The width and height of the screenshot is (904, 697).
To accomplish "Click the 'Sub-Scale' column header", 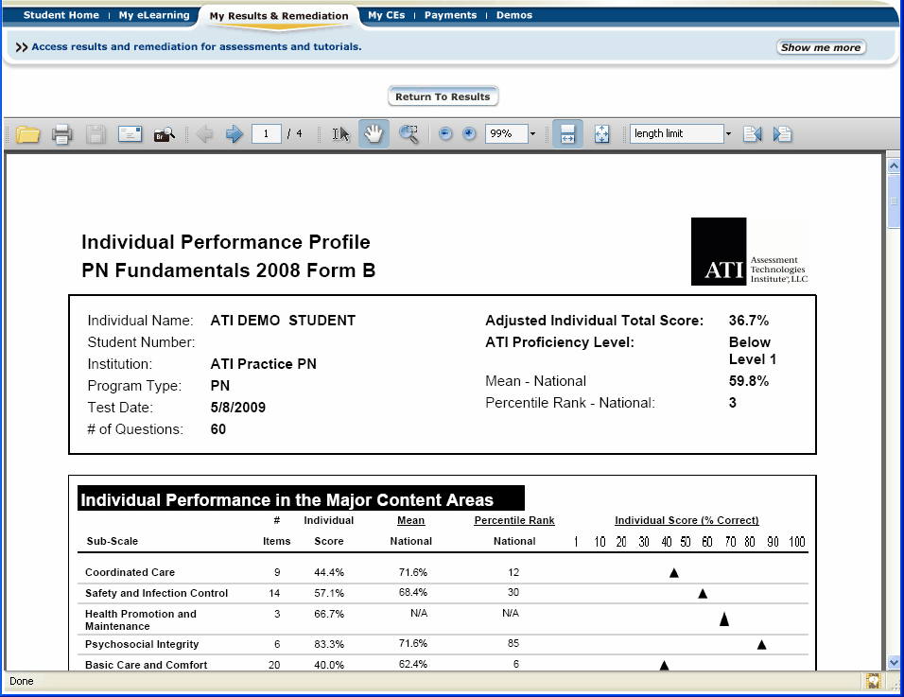I will click(x=113, y=541).
